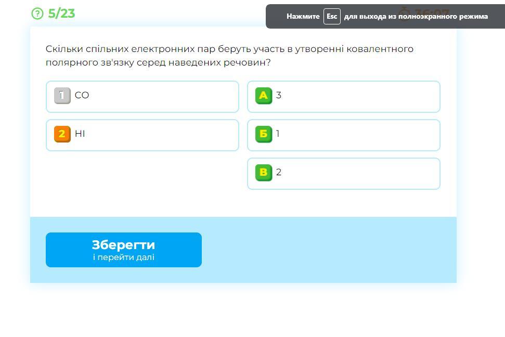
Task: Pick answer card with value 3
Action: [x=344, y=97]
